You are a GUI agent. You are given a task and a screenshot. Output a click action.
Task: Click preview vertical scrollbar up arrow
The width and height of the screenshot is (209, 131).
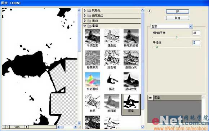[79, 10]
